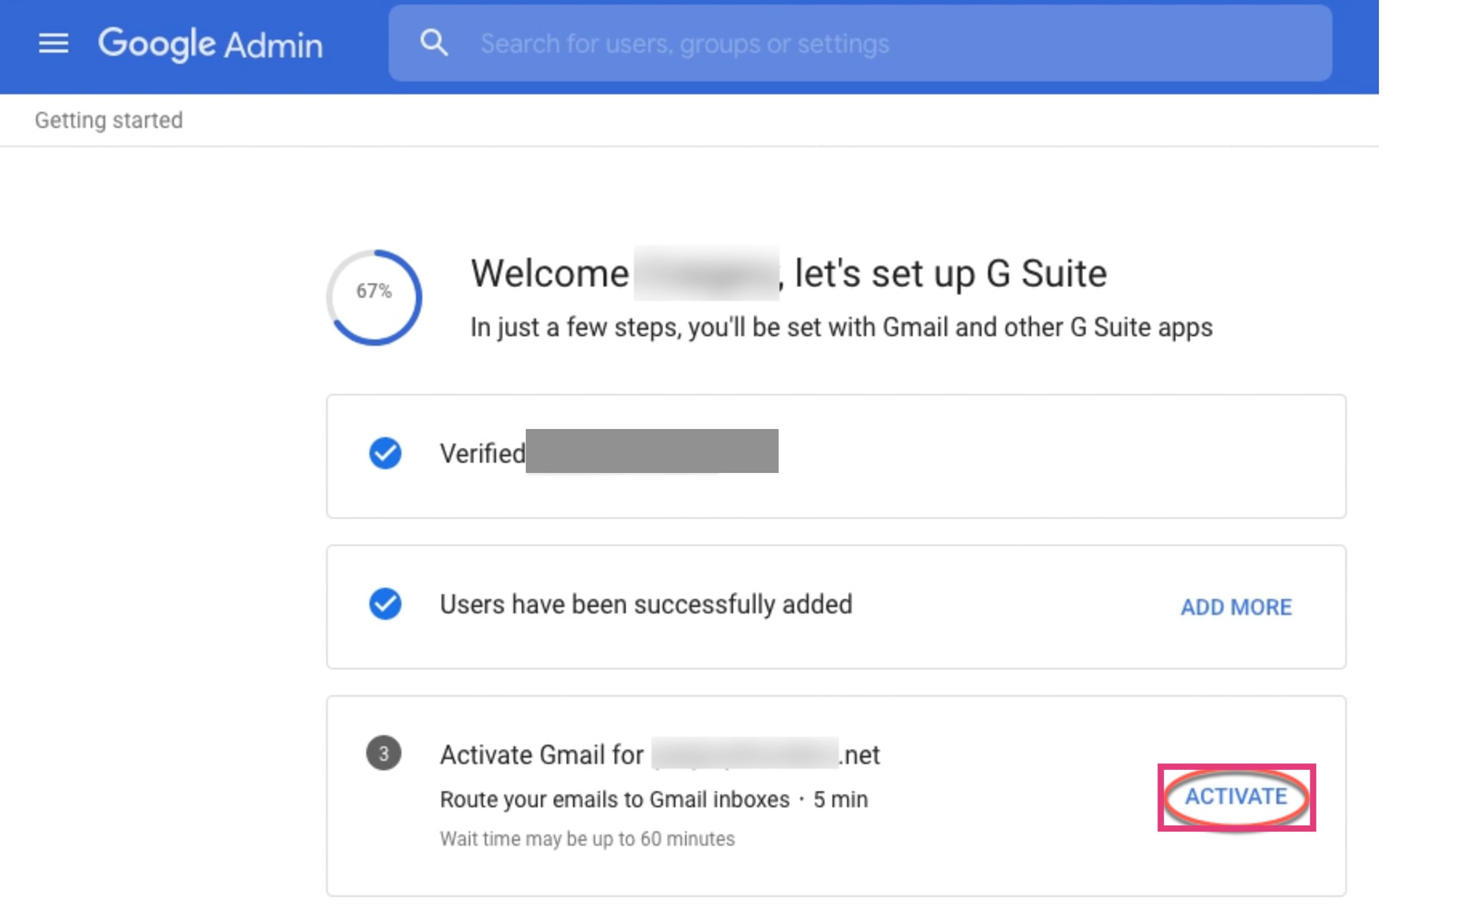Click the Google Admin logo
The width and height of the screenshot is (1468, 924).
pos(210,44)
